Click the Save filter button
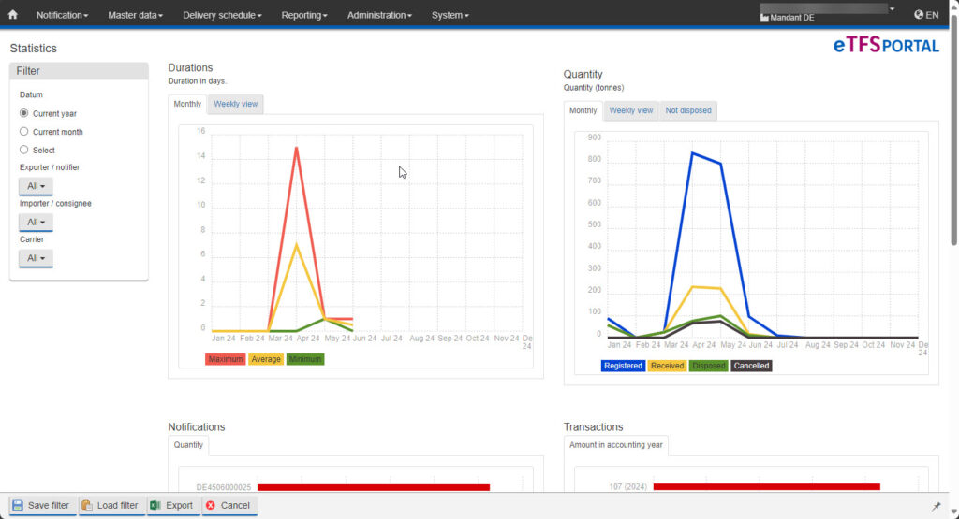The height and width of the screenshot is (519, 959). pyautogui.click(x=40, y=506)
